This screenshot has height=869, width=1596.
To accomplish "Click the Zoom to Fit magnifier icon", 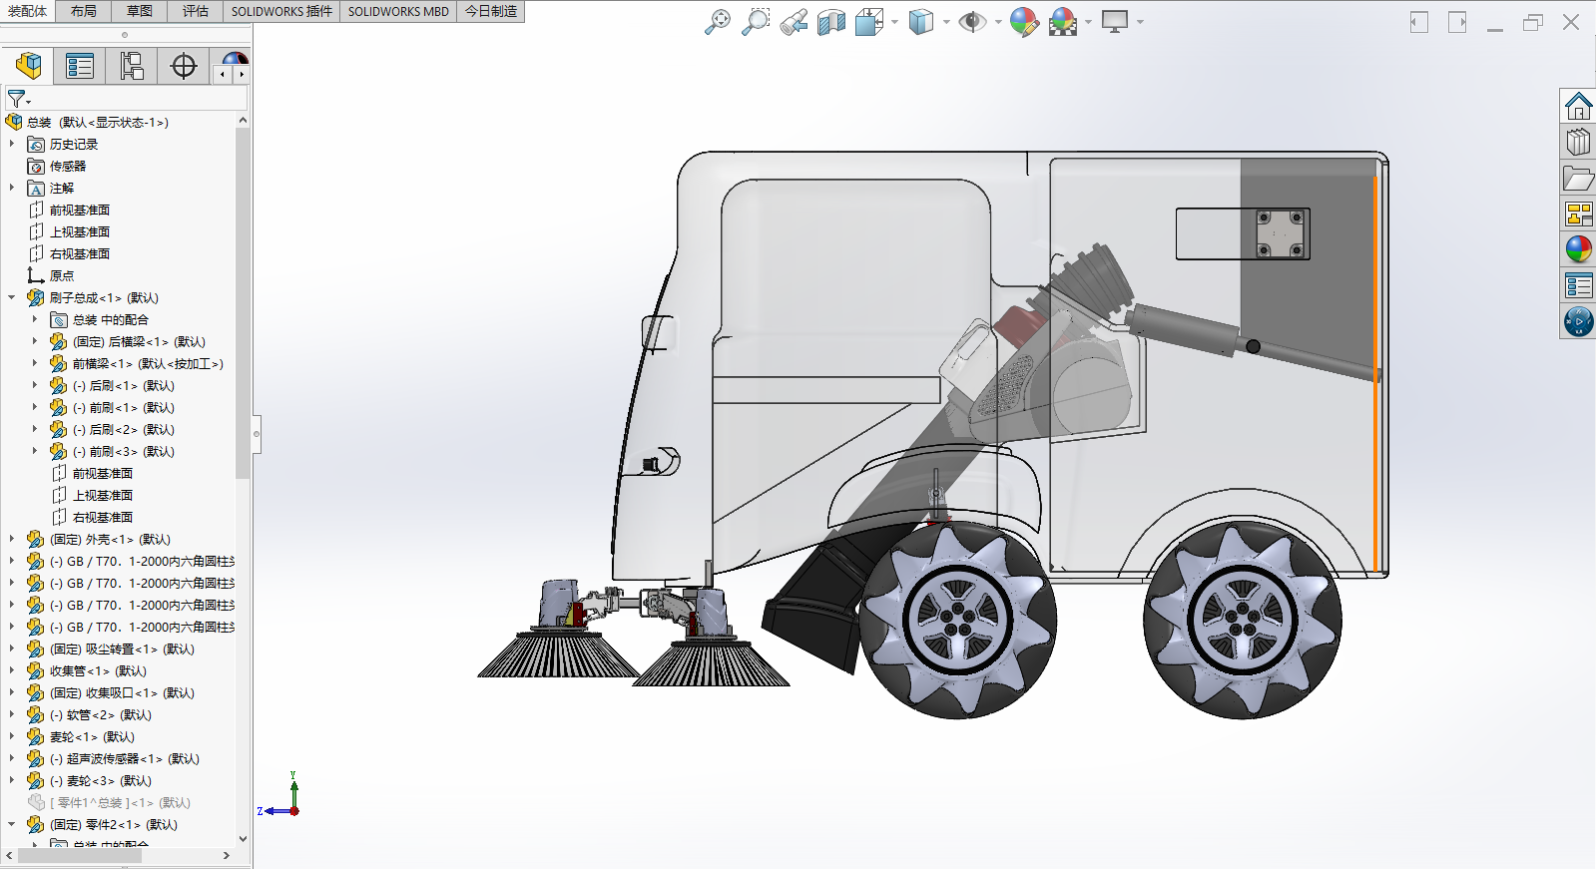I will 717,22.
